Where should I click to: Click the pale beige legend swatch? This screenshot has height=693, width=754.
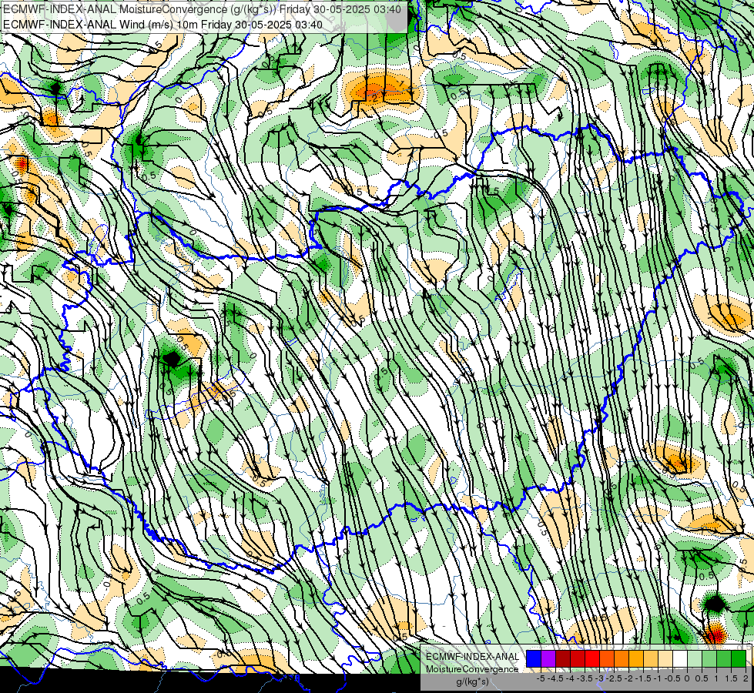click(665, 659)
